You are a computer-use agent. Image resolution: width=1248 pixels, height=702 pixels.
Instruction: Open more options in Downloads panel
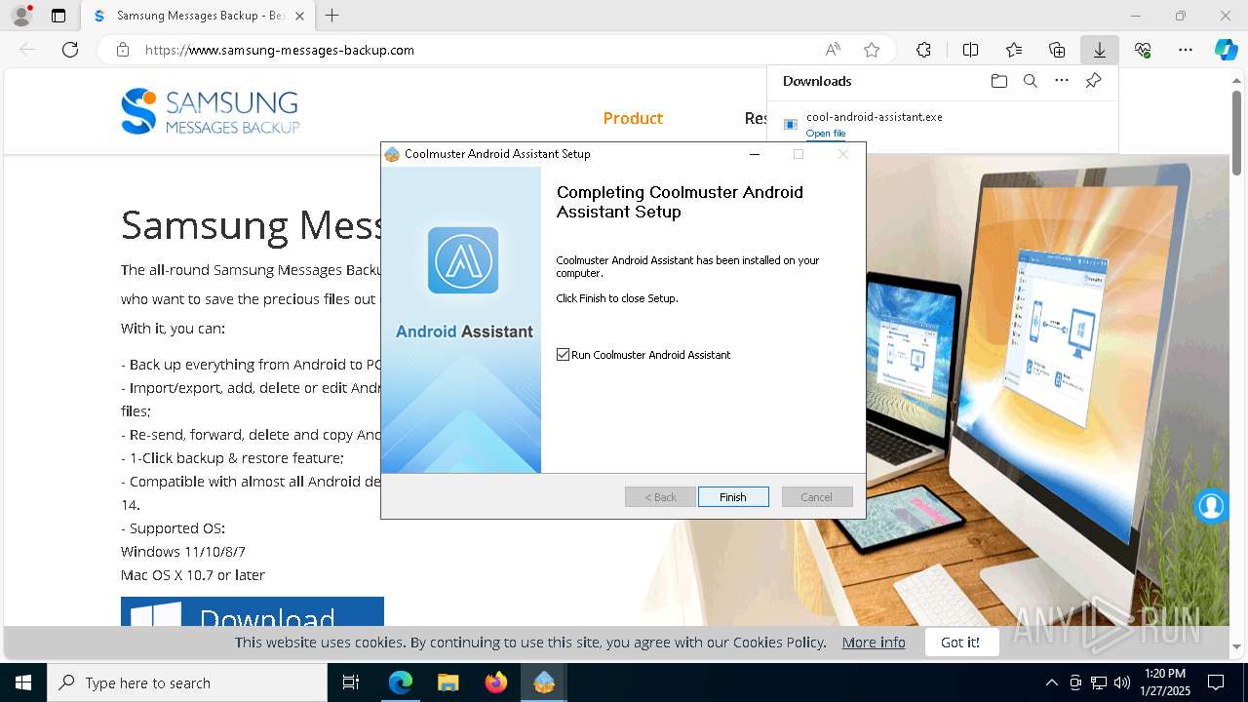point(1062,81)
